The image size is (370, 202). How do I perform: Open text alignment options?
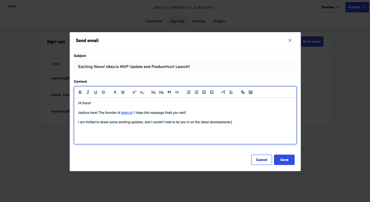point(231,92)
